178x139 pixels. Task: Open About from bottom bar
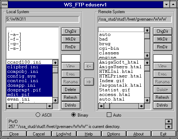tap(138, 134)
